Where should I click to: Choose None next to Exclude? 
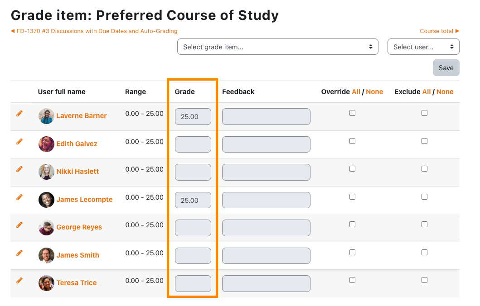[x=445, y=92]
